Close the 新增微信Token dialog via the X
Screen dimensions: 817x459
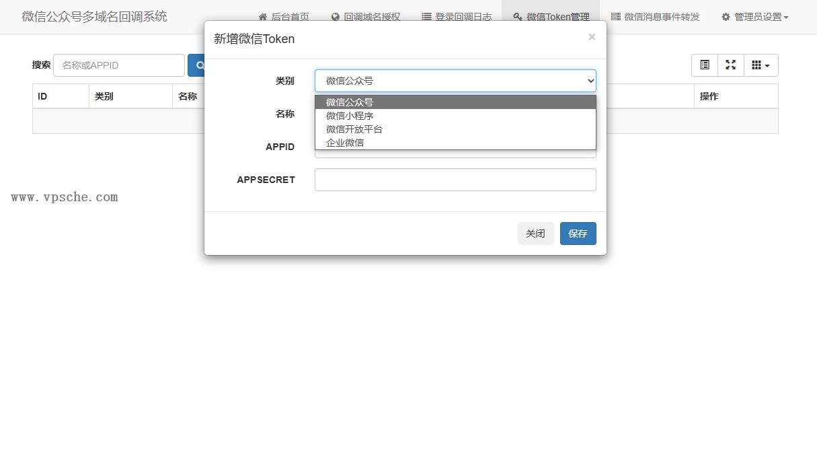tap(592, 36)
